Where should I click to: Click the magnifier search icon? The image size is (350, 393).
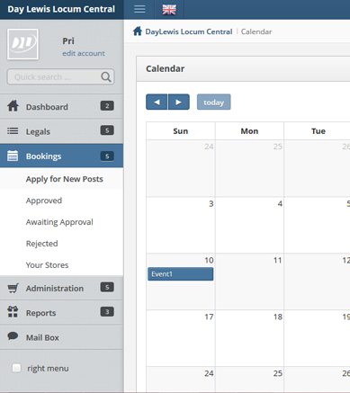tap(106, 77)
